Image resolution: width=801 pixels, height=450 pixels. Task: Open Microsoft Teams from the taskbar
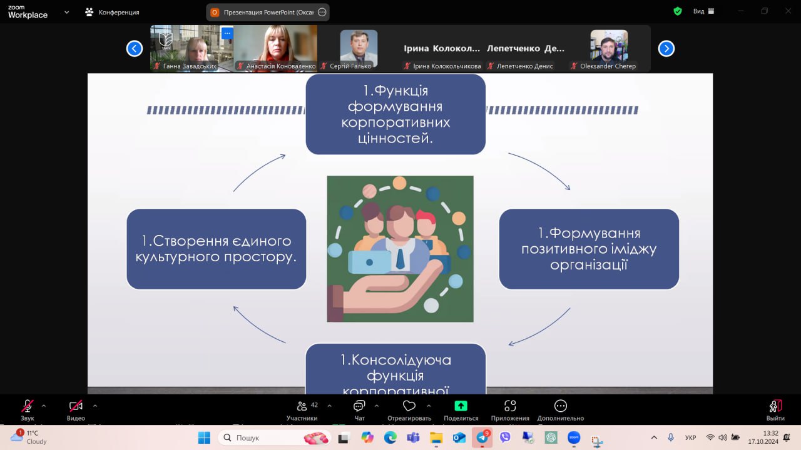(x=413, y=437)
